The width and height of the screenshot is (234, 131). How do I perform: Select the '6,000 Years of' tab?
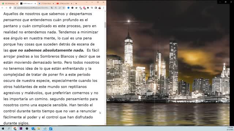point(28,3)
